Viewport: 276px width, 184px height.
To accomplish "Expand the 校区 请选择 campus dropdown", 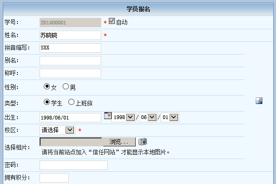I will pyautogui.click(x=57, y=130).
